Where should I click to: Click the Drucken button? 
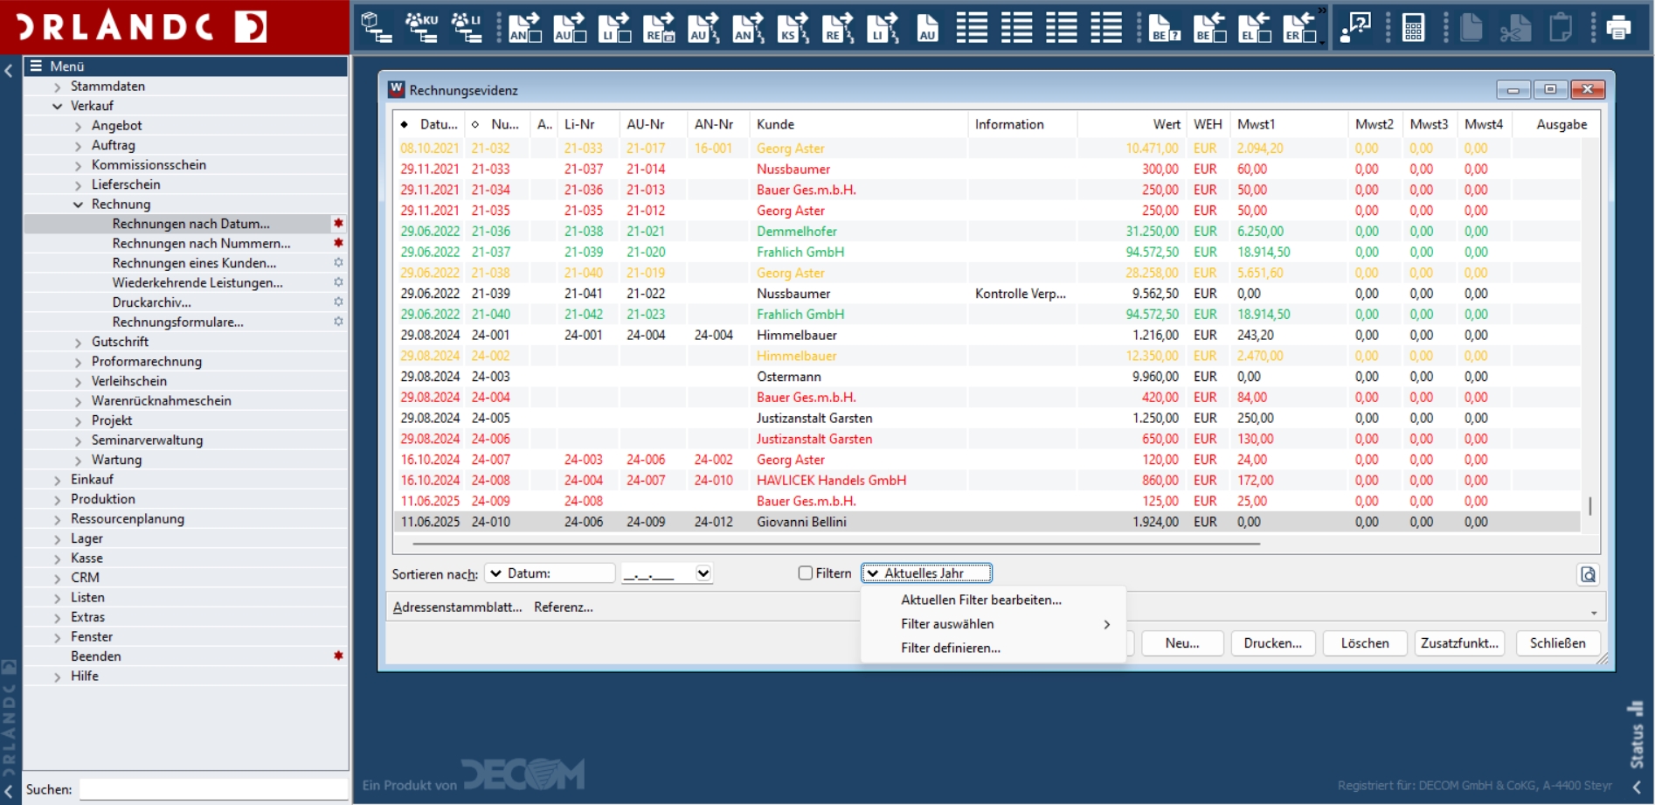[x=1272, y=643]
